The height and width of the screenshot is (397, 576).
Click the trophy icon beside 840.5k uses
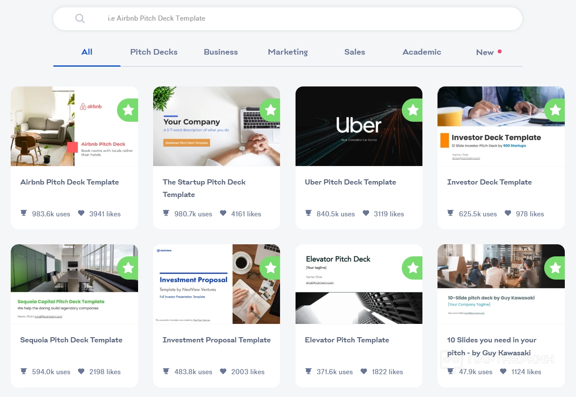coord(308,213)
